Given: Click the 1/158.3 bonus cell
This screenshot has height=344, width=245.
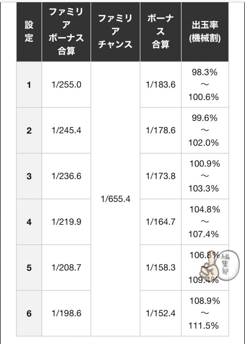Looking at the screenshot, I should point(161,268).
